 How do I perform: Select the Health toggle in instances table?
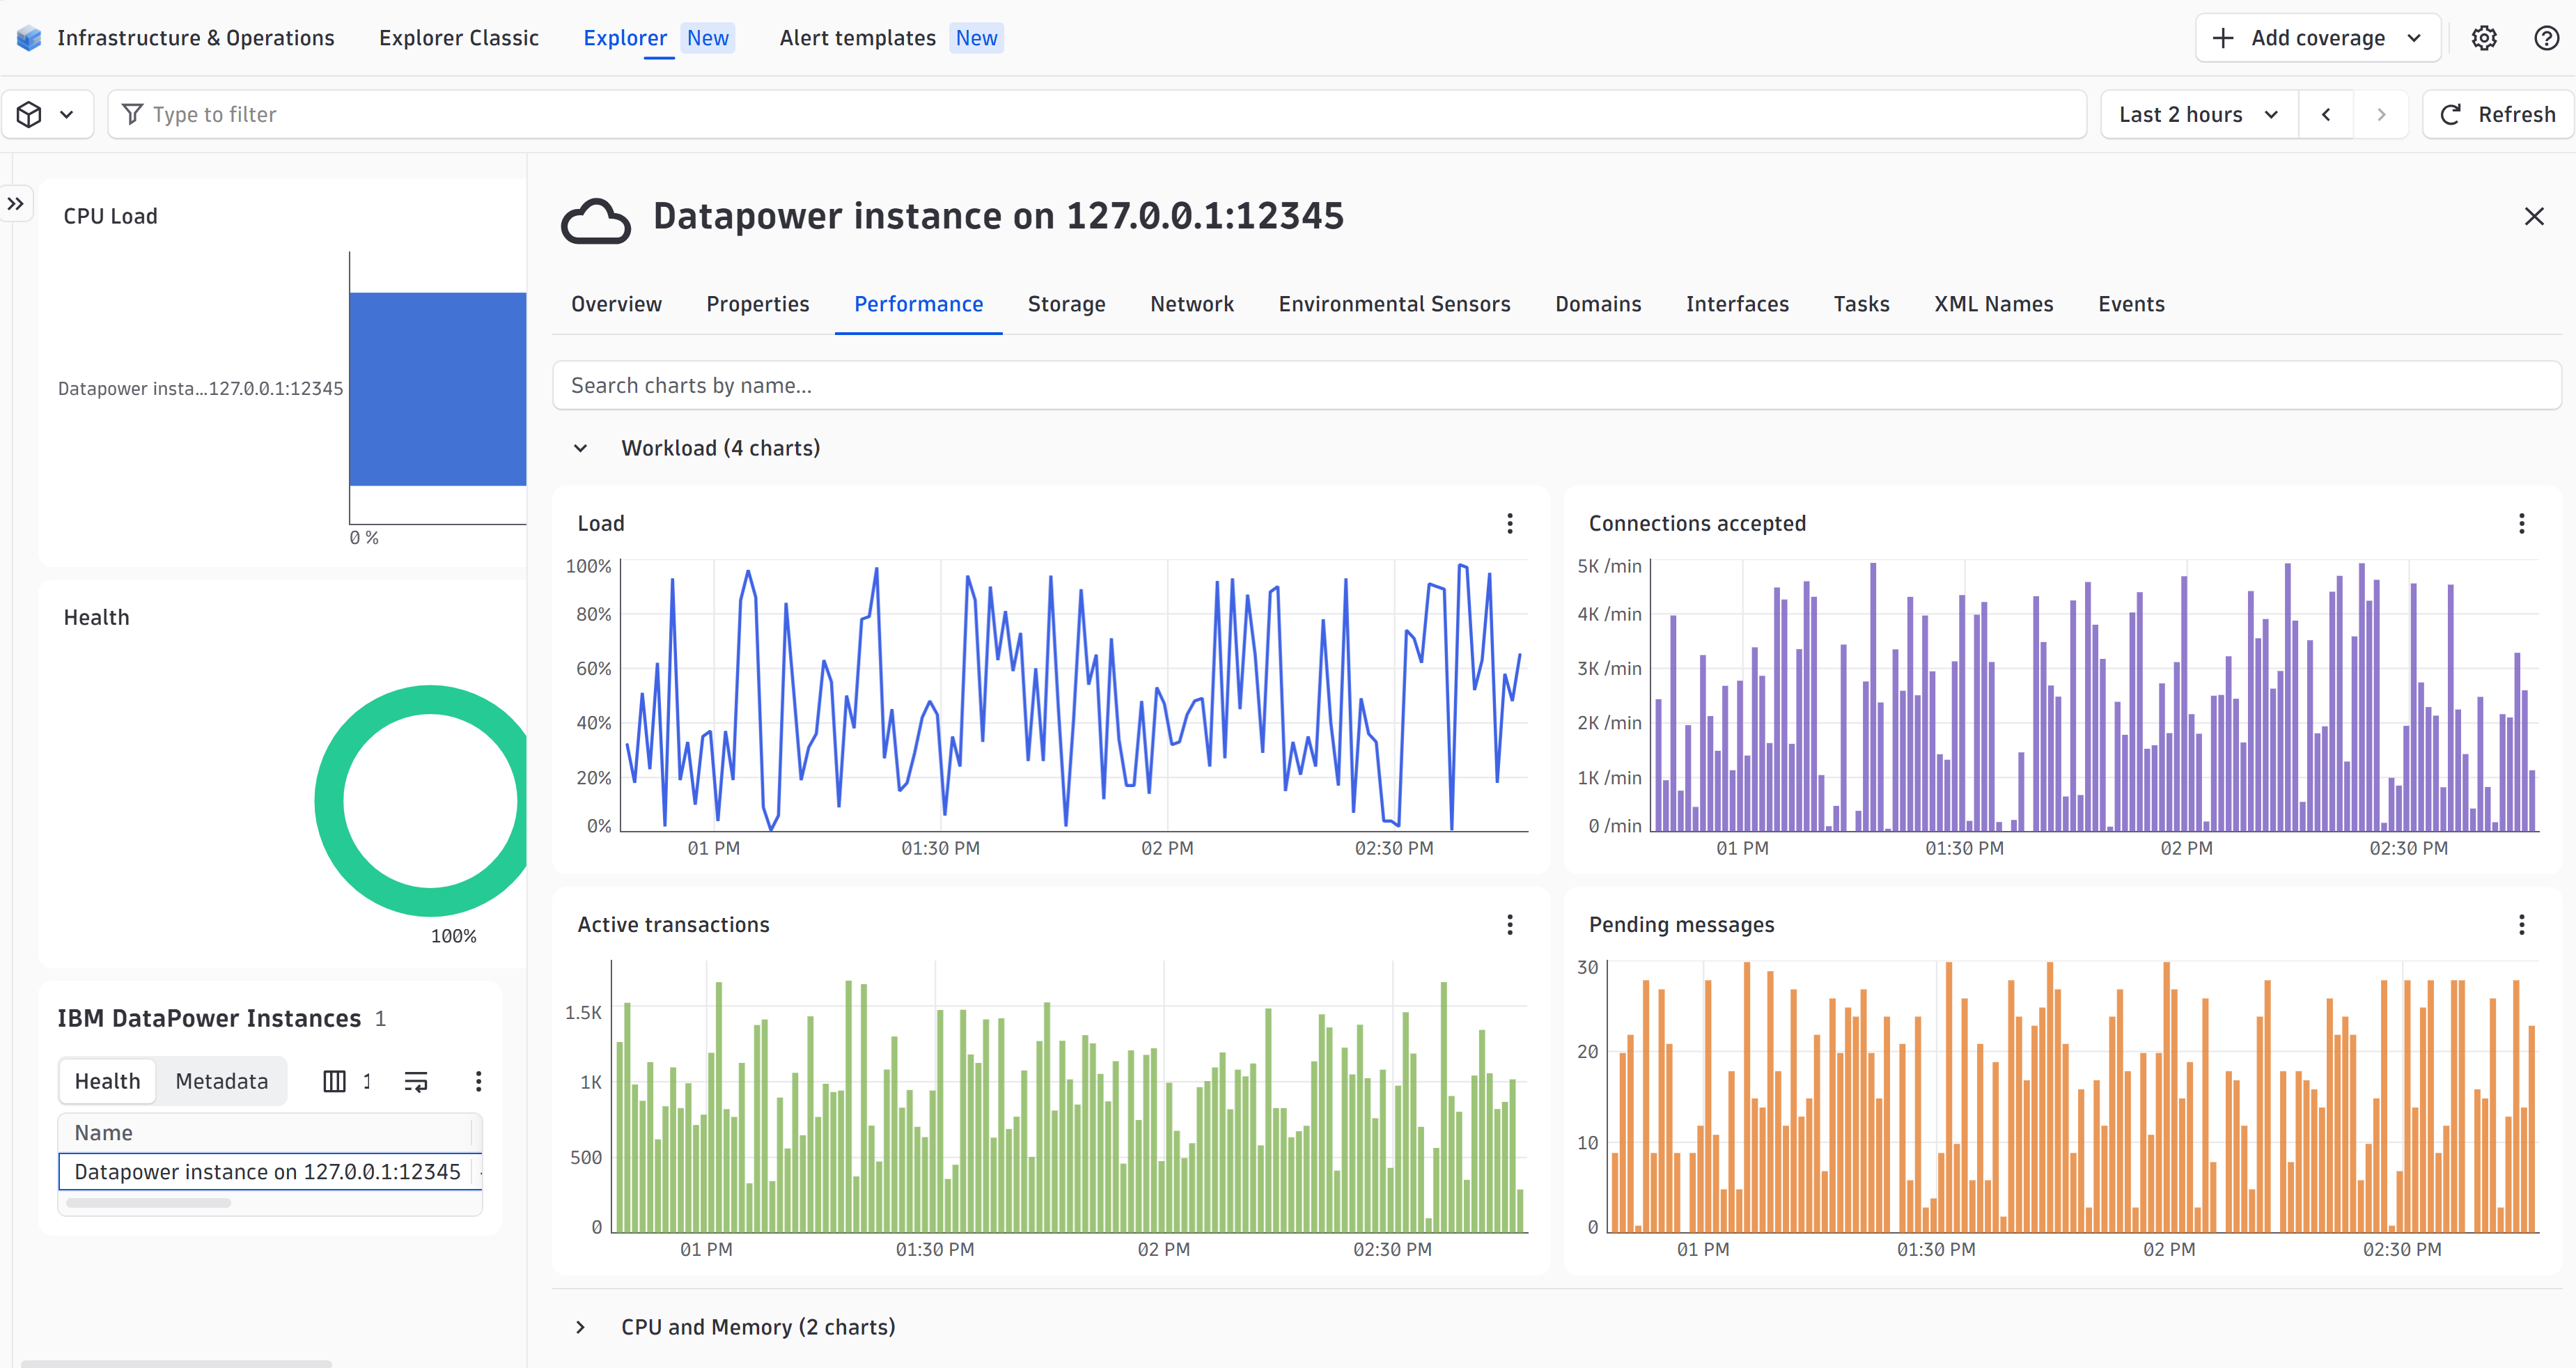(107, 1081)
